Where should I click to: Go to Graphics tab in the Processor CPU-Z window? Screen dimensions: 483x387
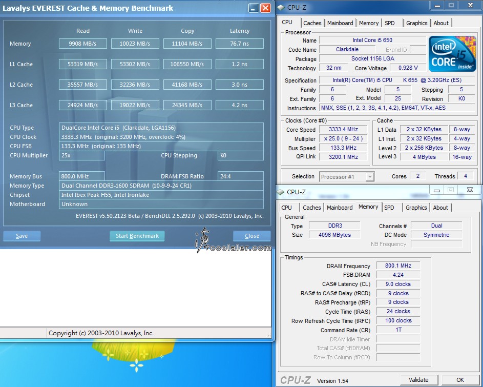[x=416, y=23]
